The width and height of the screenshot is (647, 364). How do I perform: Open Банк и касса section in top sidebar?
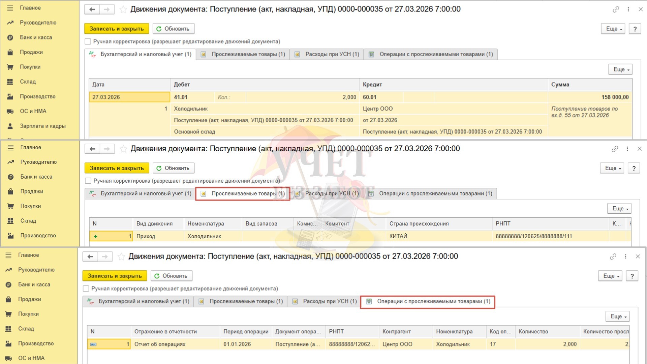coord(36,37)
